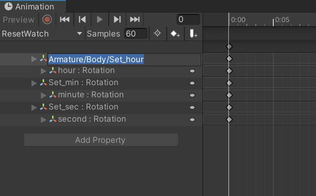316x196 pixels.
Task: Open the minute : Rotation property options oval
Action: (192, 95)
